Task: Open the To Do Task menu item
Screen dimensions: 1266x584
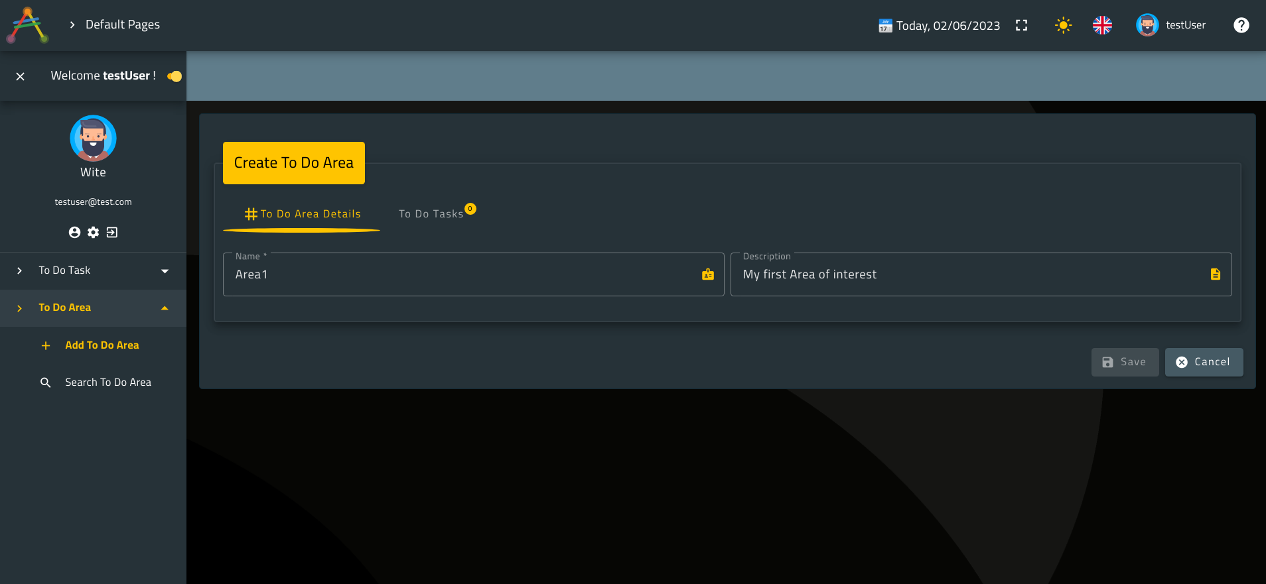Action: (x=93, y=270)
